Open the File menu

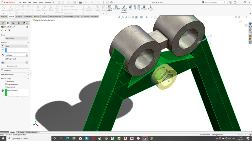point(20,2)
